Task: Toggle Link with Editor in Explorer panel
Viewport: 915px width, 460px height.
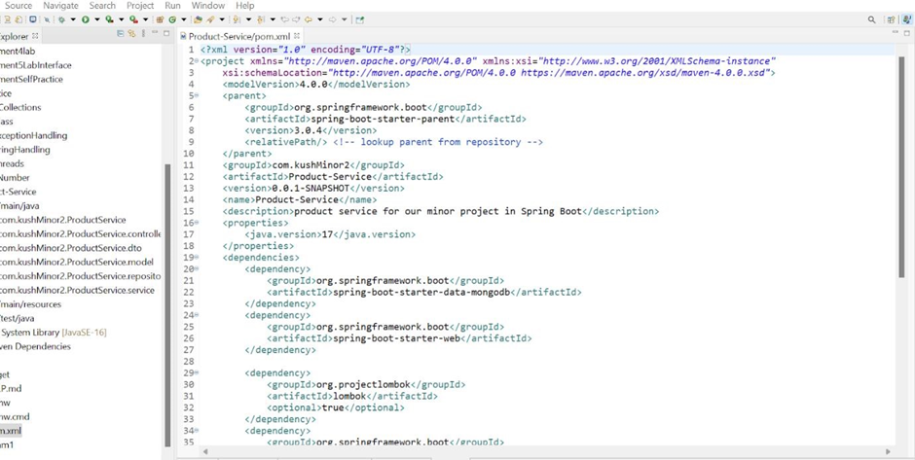Action: point(131,34)
